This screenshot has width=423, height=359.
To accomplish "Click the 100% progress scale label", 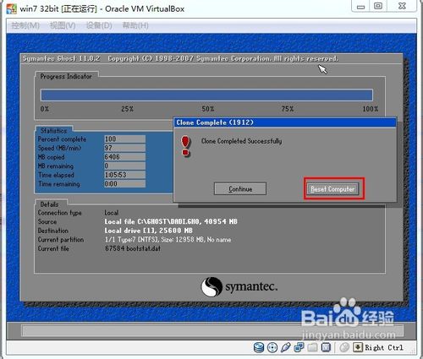I will [x=371, y=109].
